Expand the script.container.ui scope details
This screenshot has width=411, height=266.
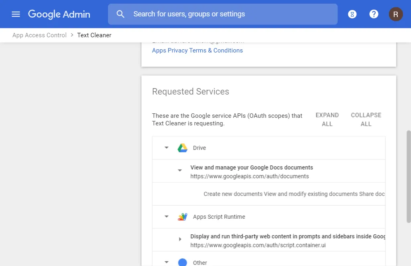[180, 239]
